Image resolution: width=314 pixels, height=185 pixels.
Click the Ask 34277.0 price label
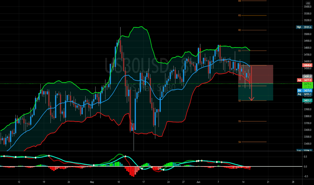tap(305, 80)
